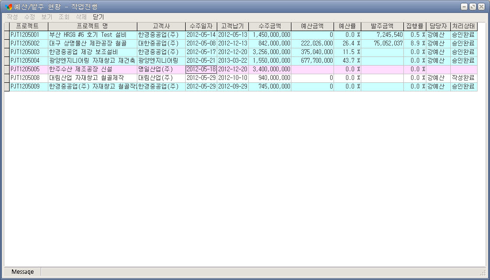
Task: Select project code PJT1205003
Action: (x=29, y=52)
